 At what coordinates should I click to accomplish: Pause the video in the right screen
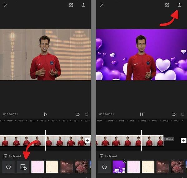[x=141, y=114]
